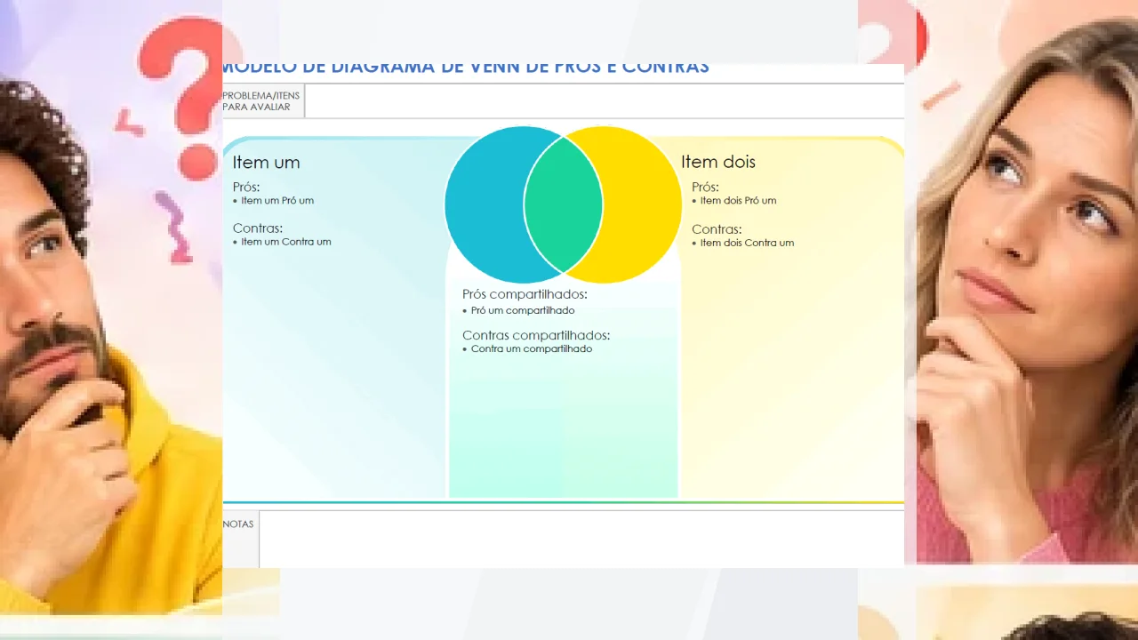Click the 'Item dois' heading

click(x=717, y=162)
